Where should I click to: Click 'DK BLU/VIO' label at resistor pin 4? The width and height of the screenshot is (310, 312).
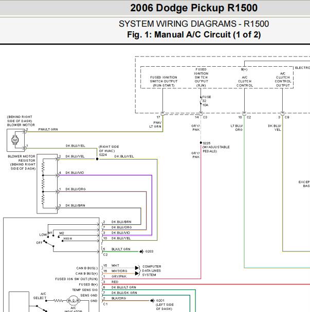click(75, 173)
